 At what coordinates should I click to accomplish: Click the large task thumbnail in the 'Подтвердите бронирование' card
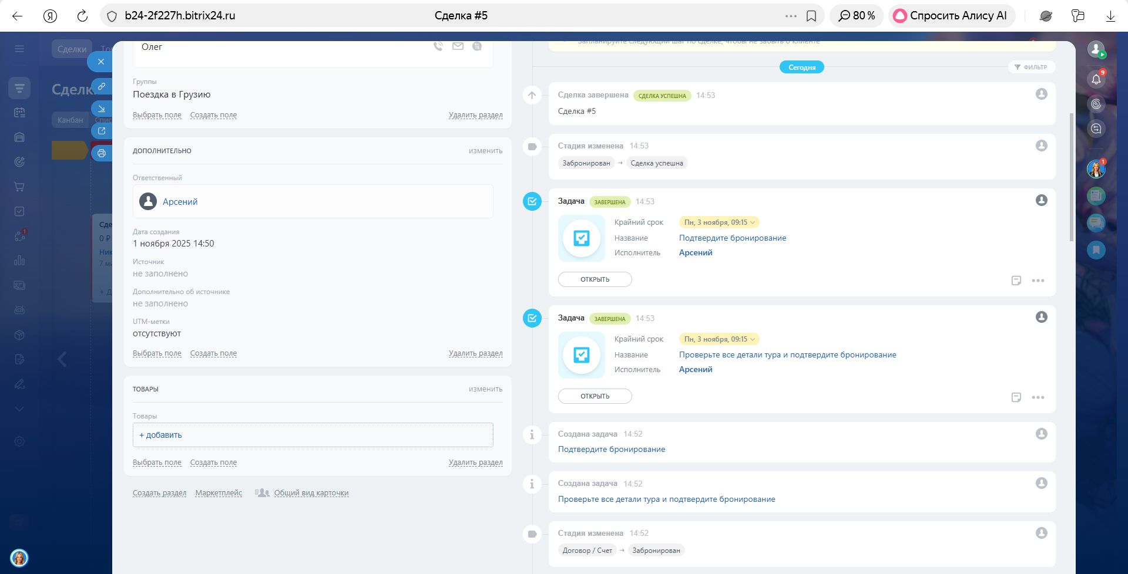coord(582,238)
